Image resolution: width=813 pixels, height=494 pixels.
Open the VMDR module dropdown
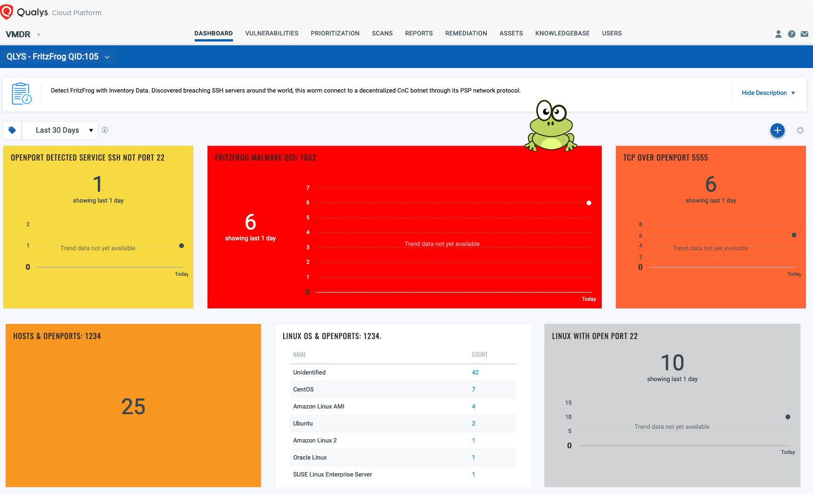(22, 34)
